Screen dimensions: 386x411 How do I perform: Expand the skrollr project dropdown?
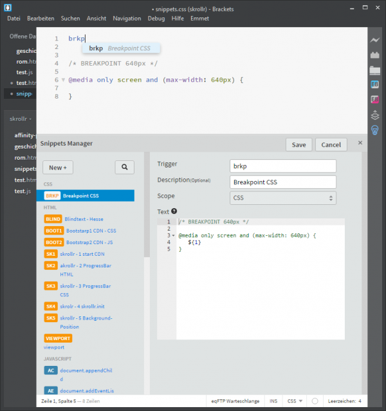pyautogui.click(x=21, y=119)
